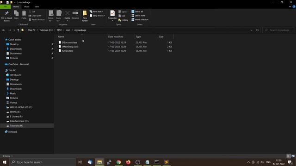Open the Windows Start menu

point(5,162)
